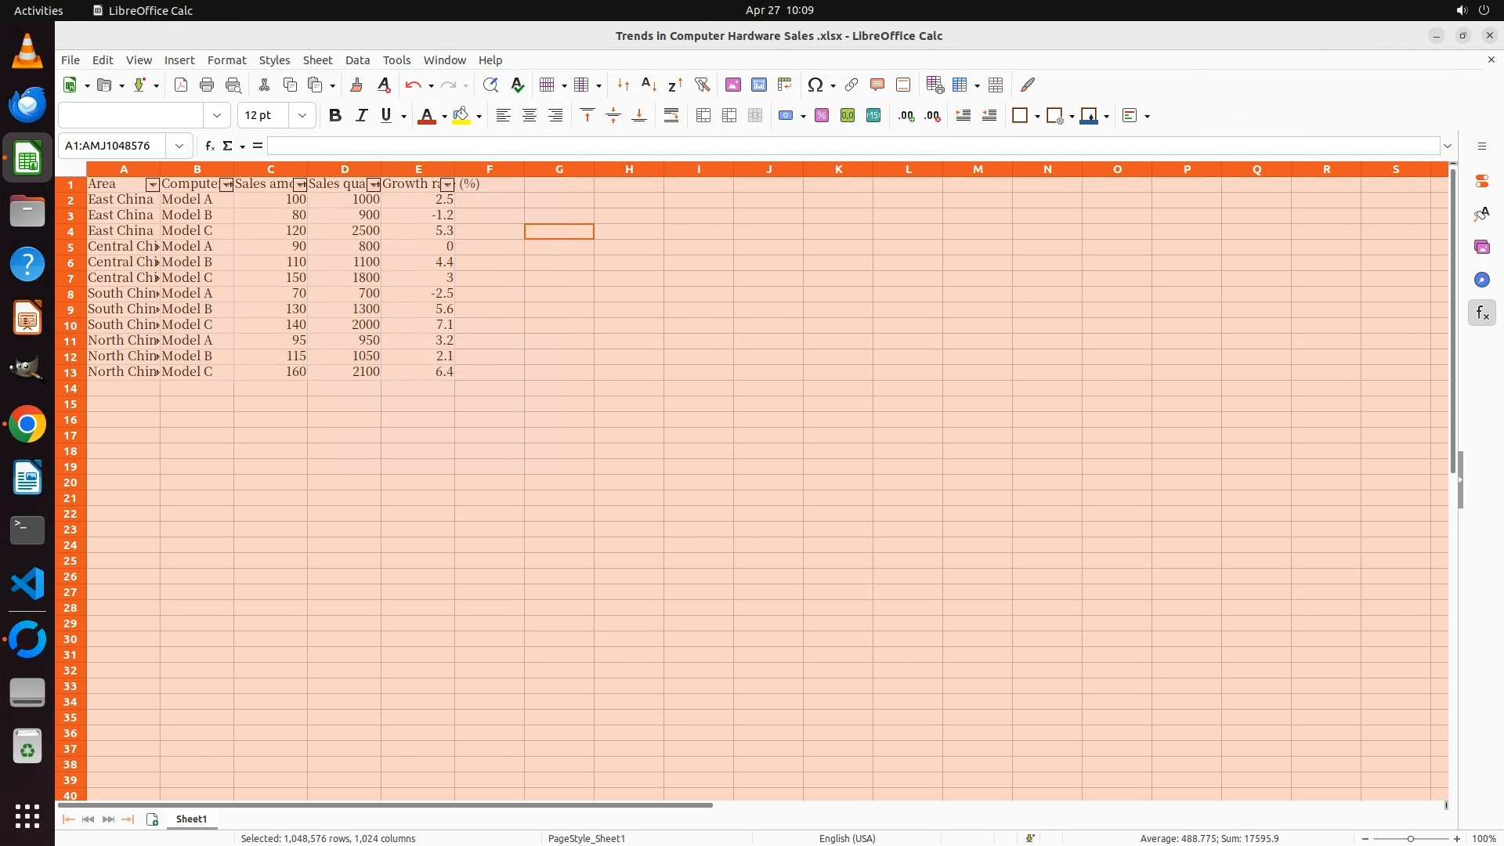Click the Format as Percent icon
Viewport: 1504px width, 846px height.
(x=822, y=116)
